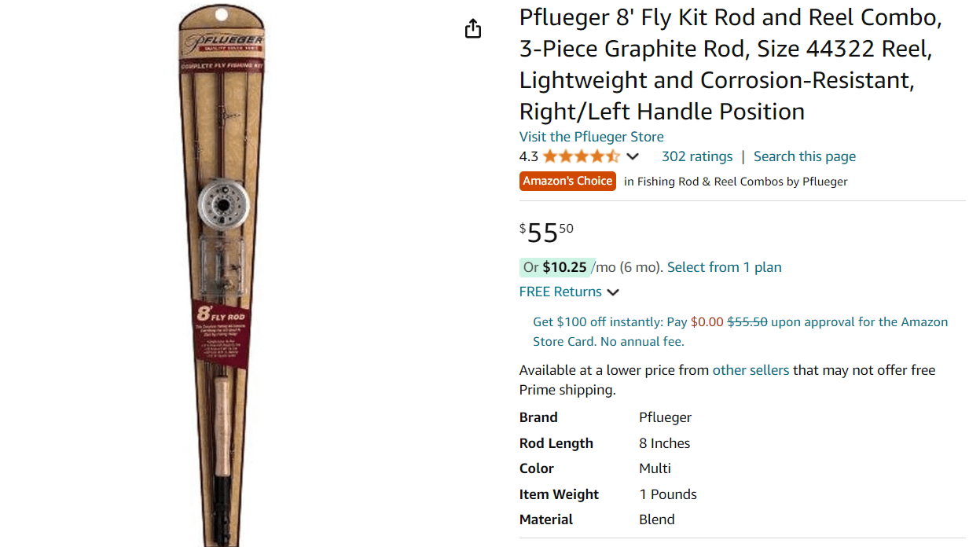
Task: Click the Amazon's Choice badge
Action: pyautogui.click(x=567, y=182)
